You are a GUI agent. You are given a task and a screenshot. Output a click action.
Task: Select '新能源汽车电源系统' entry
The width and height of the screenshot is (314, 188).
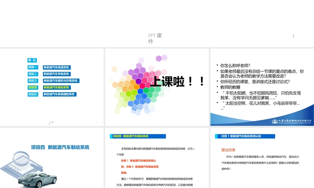pos(57,67)
